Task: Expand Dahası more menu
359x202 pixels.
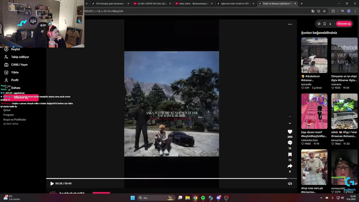Action: [x=13, y=88]
